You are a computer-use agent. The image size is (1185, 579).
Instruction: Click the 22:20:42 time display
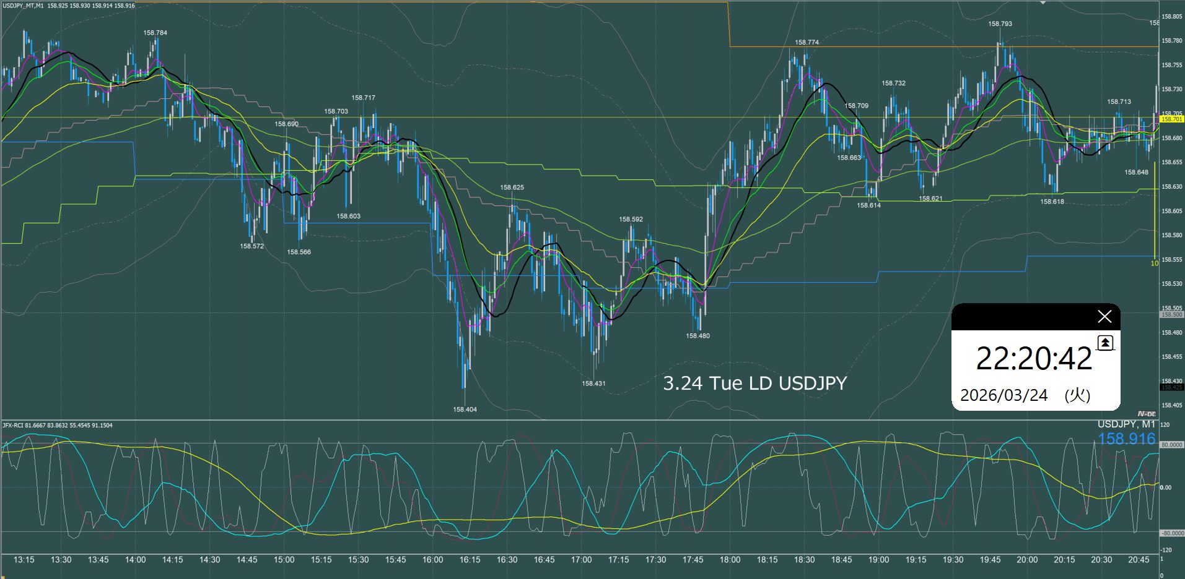pos(1034,359)
